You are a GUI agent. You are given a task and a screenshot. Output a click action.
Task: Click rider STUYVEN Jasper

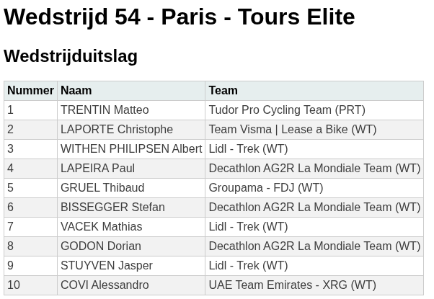tap(107, 265)
